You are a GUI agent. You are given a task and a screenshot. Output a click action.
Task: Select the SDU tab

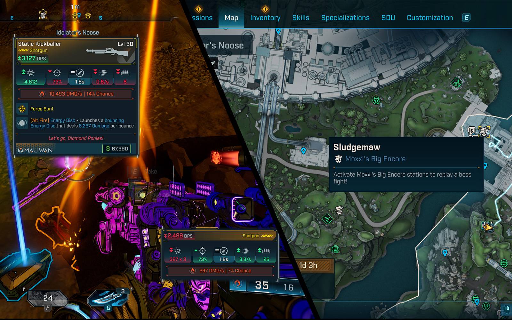pyautogui.click(x=388, y=18)
